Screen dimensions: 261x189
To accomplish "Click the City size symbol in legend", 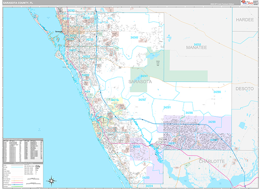I will (40, 167).
